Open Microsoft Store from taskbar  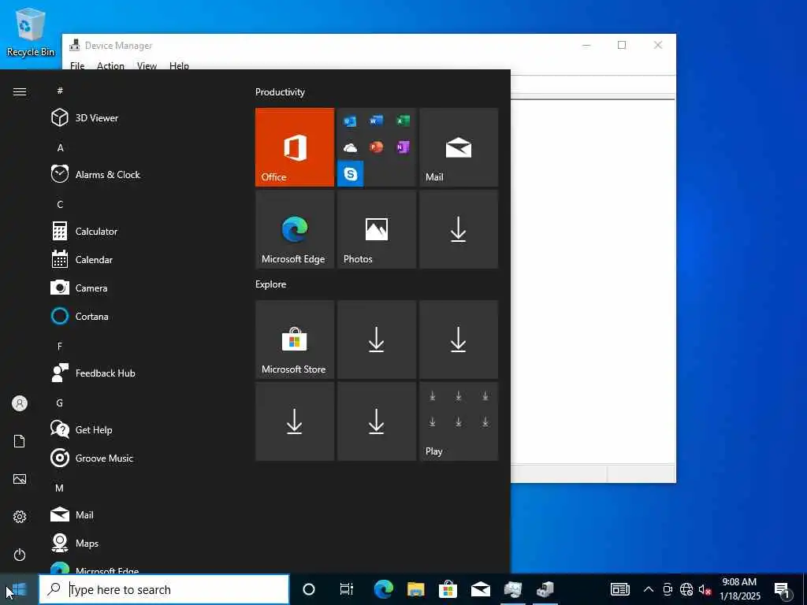pos(448,589)
